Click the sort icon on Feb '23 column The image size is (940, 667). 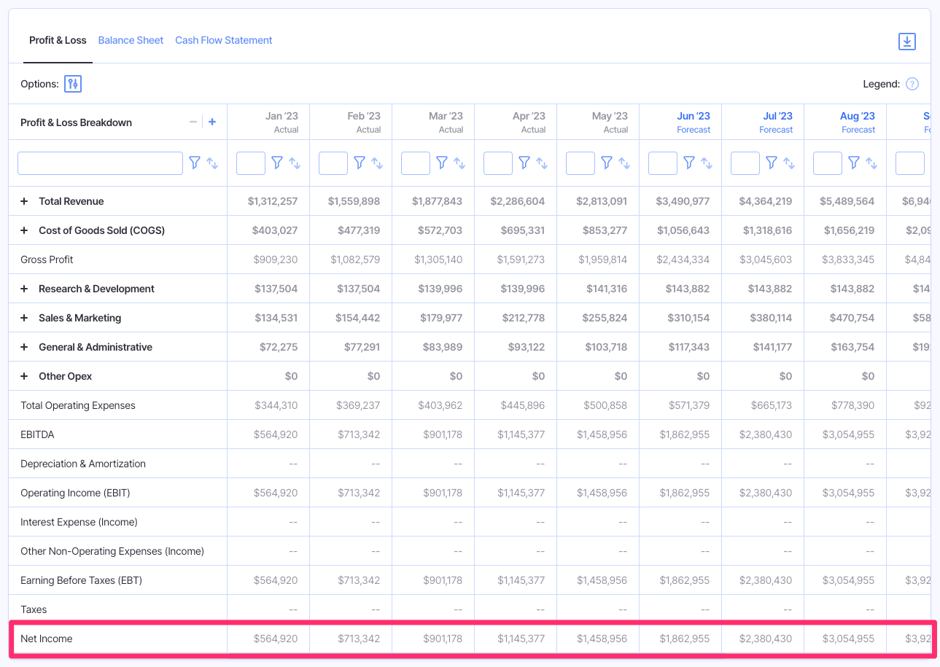[379, 163]
